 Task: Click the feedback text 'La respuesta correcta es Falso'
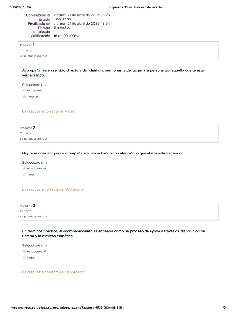tap(49, 111)
